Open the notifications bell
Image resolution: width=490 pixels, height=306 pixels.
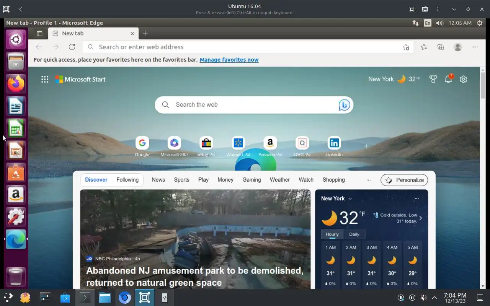tap(448, 79)
